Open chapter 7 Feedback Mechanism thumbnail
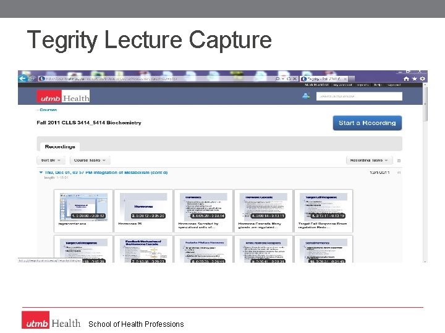 (x=143, y=249)
